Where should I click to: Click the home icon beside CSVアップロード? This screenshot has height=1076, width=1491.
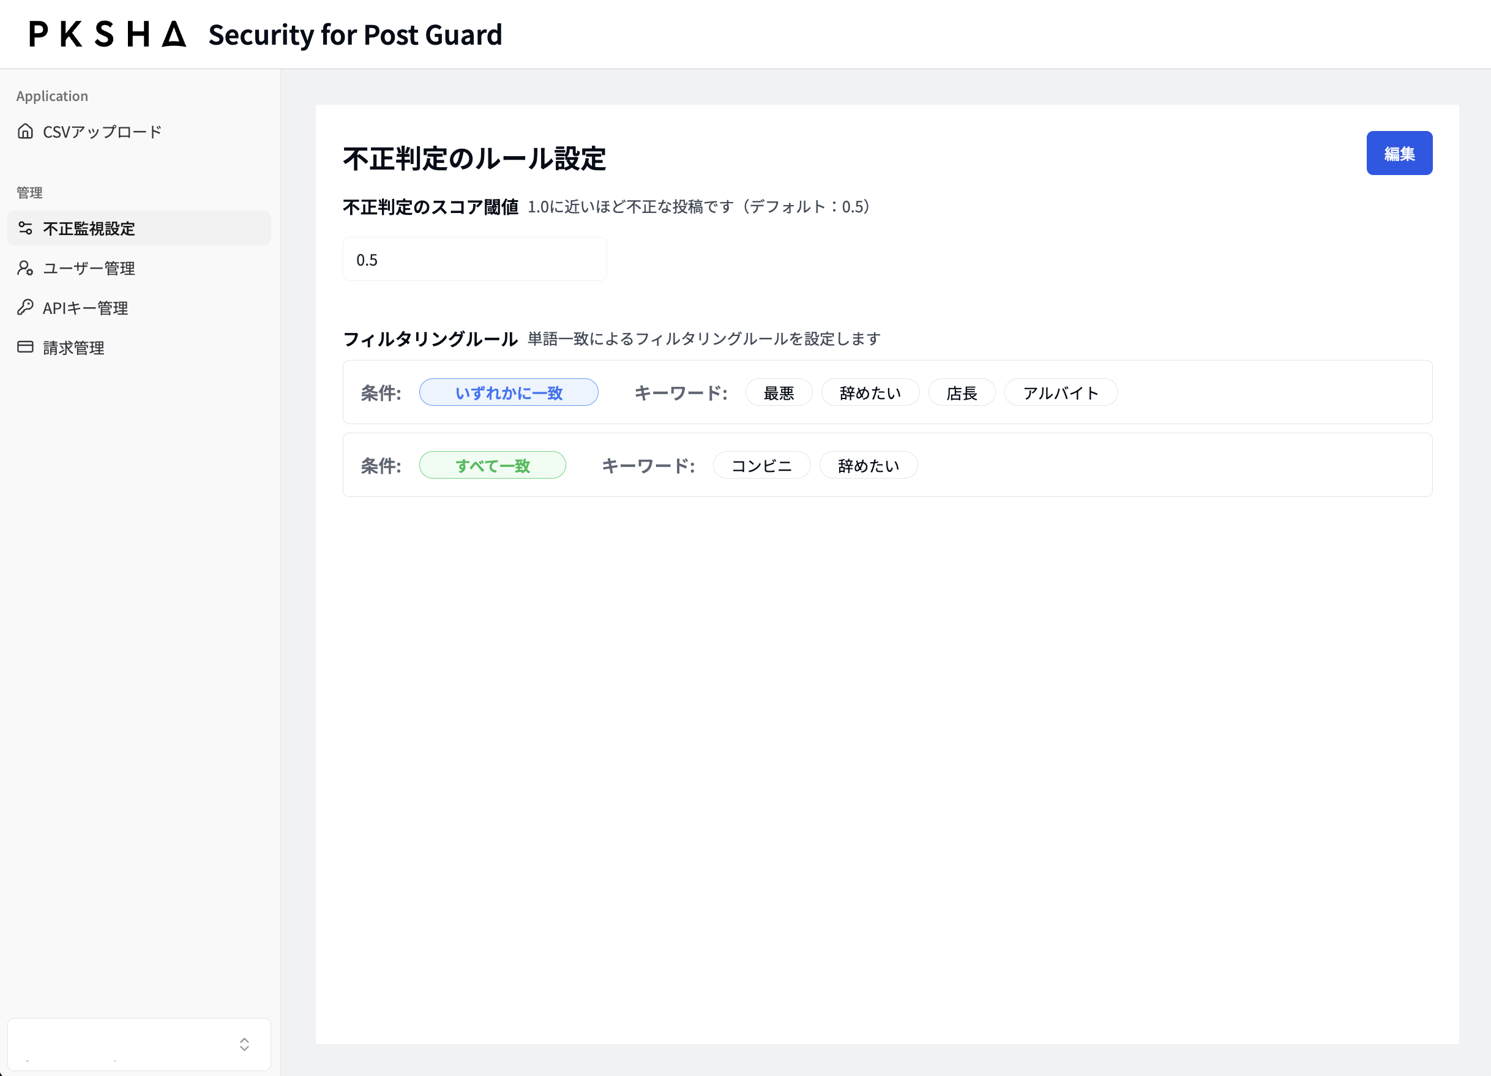tap(25, 132)
